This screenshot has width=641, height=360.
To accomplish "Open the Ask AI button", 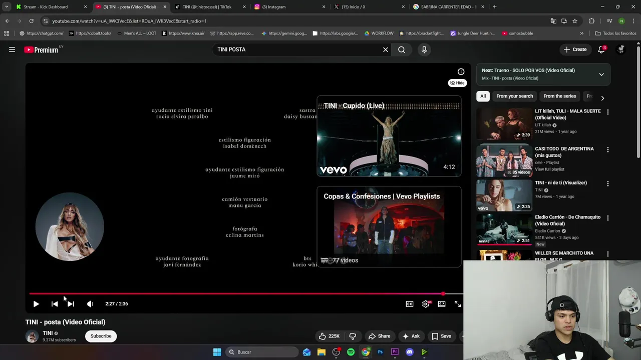I will (x=411, y=336).
